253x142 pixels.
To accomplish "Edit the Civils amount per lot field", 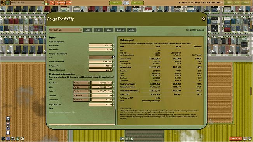I will pos(102,87).
